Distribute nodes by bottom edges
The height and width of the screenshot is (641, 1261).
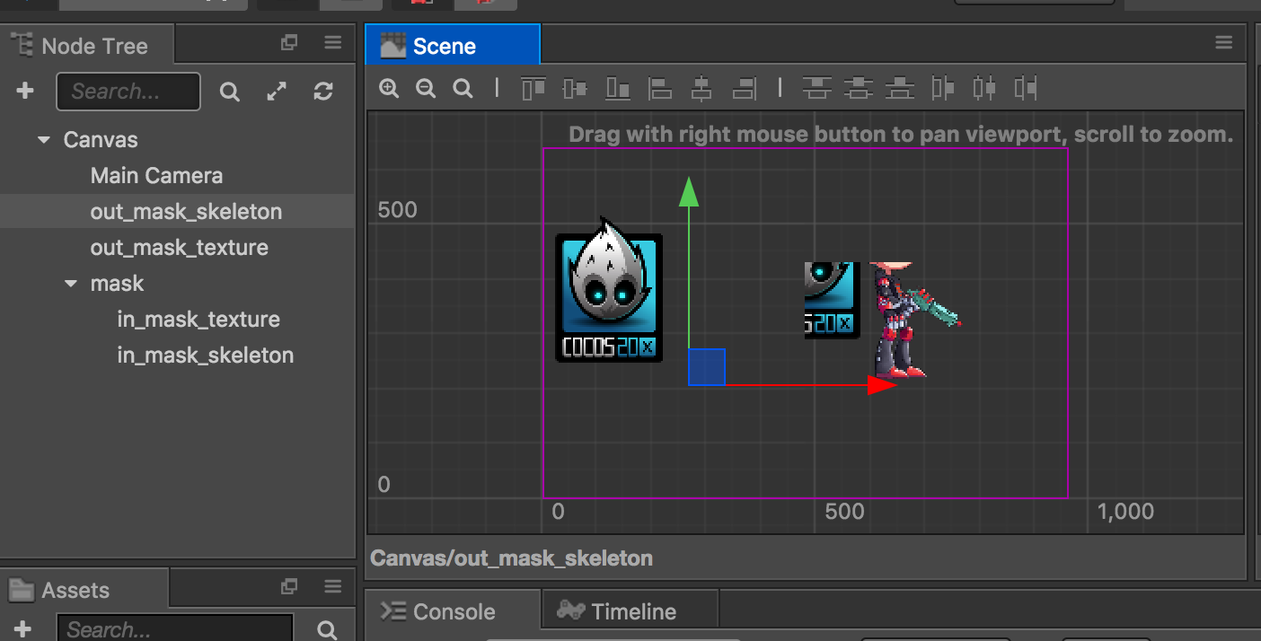click(x=900, y=88)
